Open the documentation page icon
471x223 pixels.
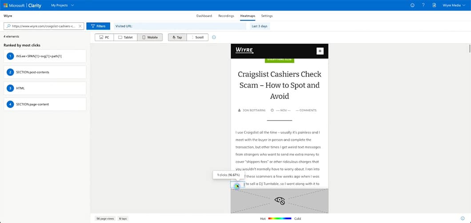click(x=434, y=5)
